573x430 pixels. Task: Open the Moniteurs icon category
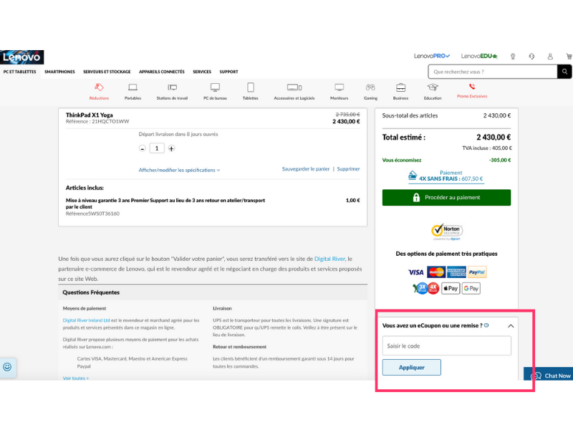339,91
